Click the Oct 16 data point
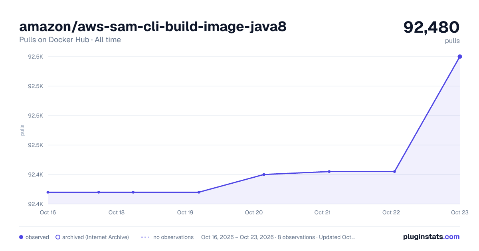 (48, 192)
